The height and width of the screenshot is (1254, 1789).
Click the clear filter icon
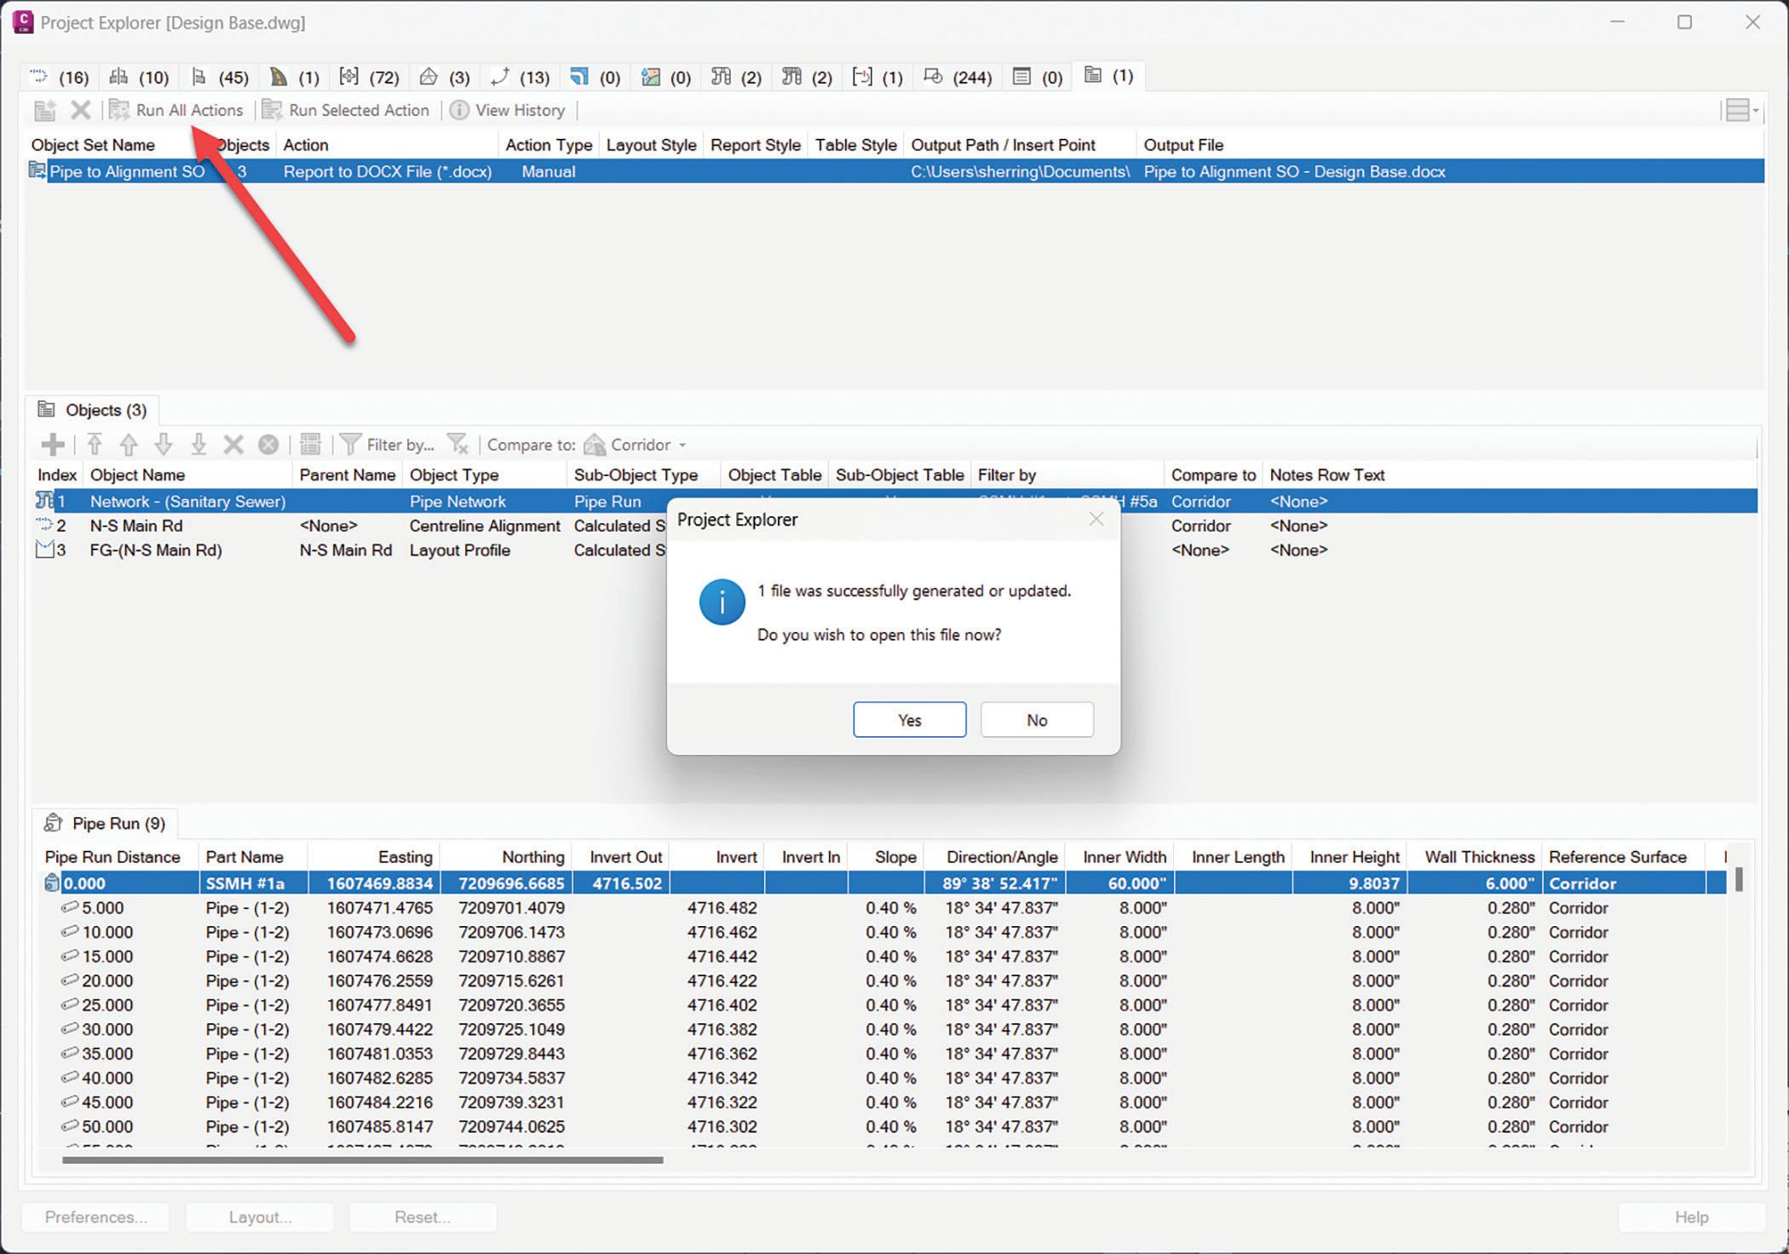click(458, 445)
